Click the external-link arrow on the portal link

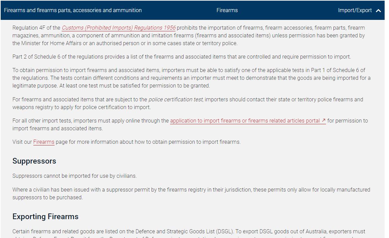click(x=323, y=121)
